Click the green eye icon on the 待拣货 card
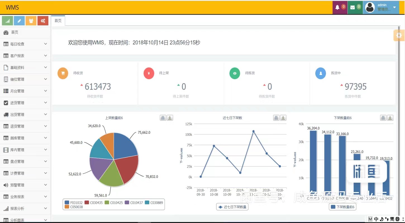This screenshot has height=223, width=405. [235, 74]
